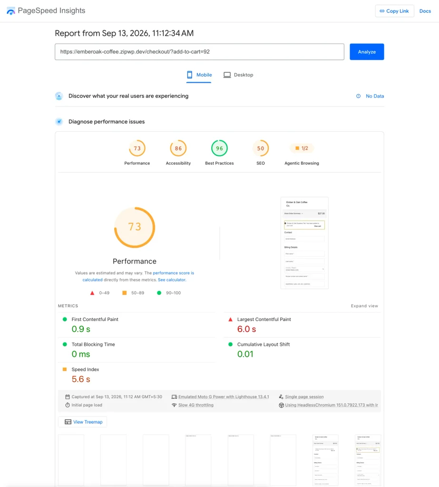Click the Chromium icon beside Using HeadlessChromium

[281, 405]
